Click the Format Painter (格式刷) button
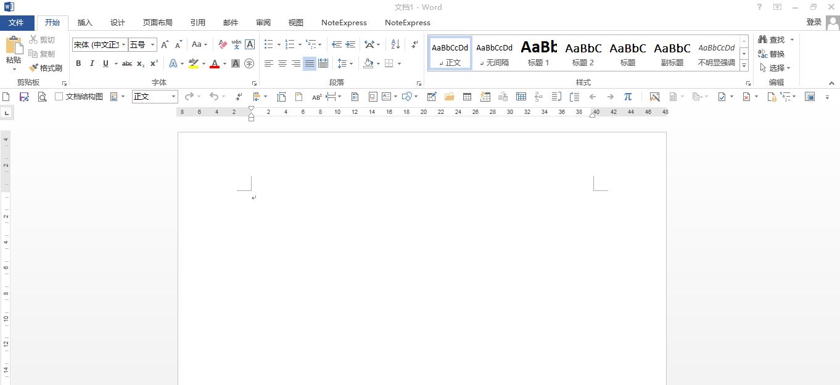Viewport: 840px width, 385px height. point(46,68)
